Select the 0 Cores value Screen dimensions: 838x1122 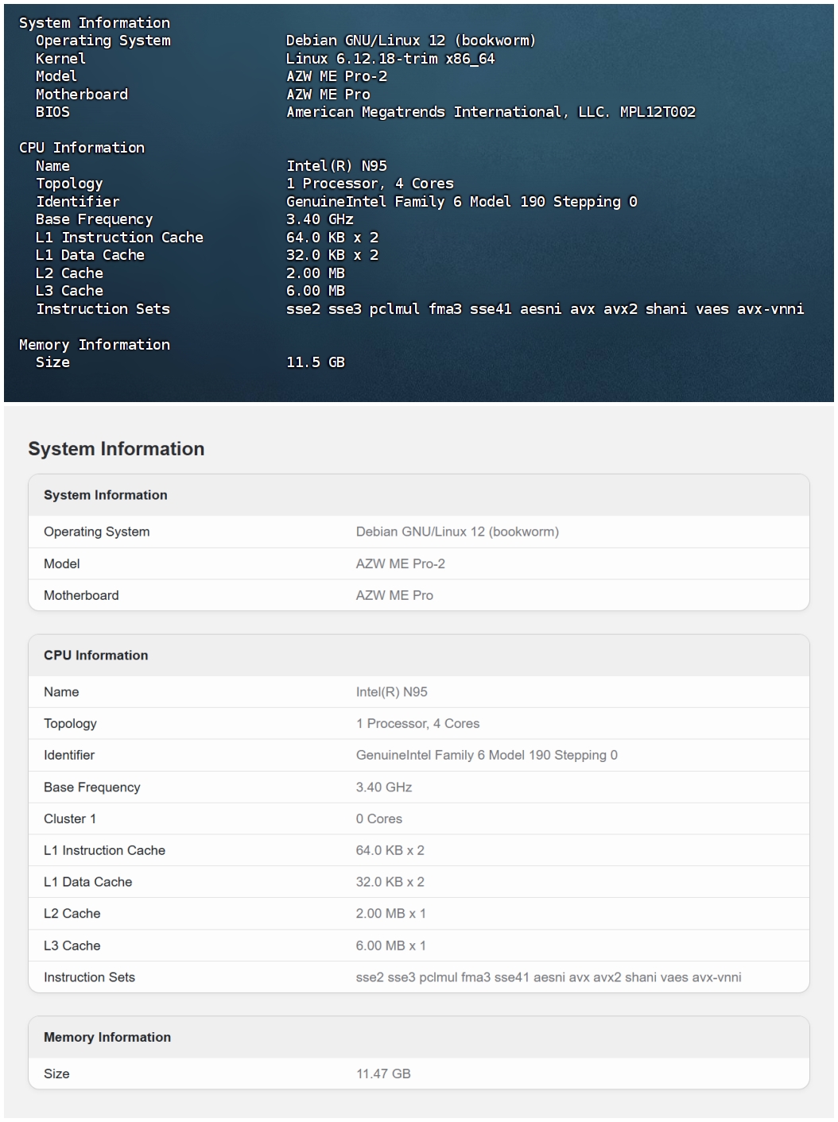pyautogui.click(x=379, y=819)
